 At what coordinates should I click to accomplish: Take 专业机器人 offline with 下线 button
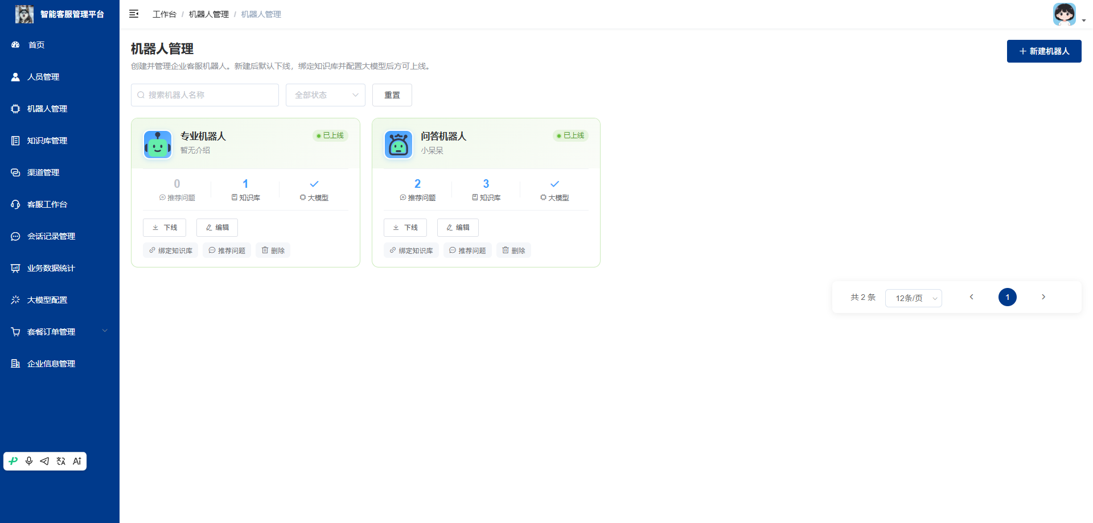pos(165,228)
